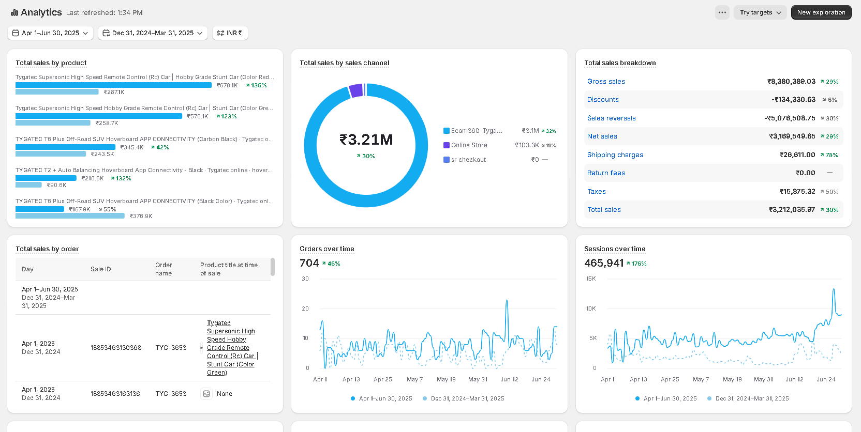Click the Net sales link
This screenshot has height=432, width=861.
[602, 136]
